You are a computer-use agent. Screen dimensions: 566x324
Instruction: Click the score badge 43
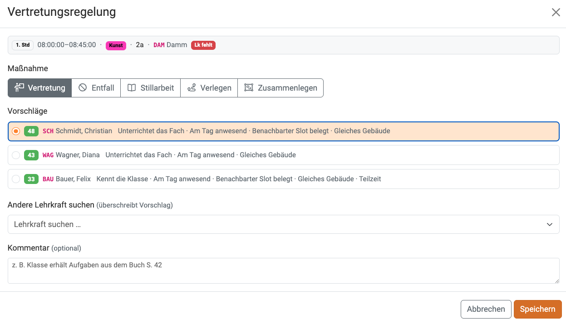31,155
